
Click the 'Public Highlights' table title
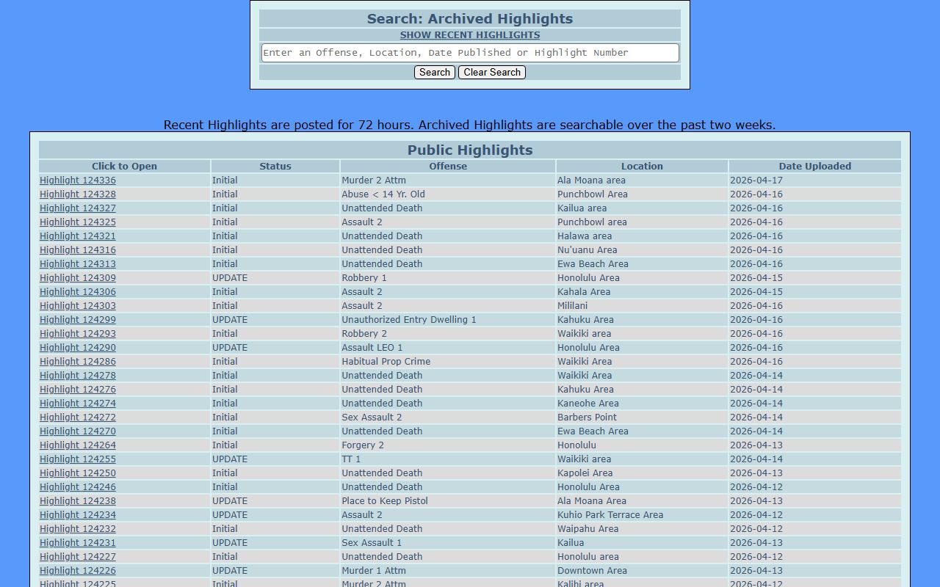click(470, 150)
